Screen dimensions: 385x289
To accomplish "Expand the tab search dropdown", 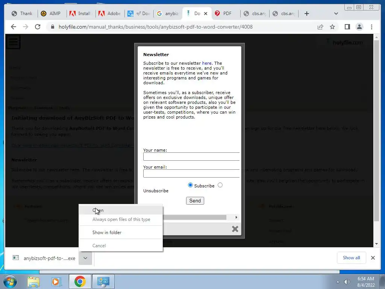I will tap(336, 14).
